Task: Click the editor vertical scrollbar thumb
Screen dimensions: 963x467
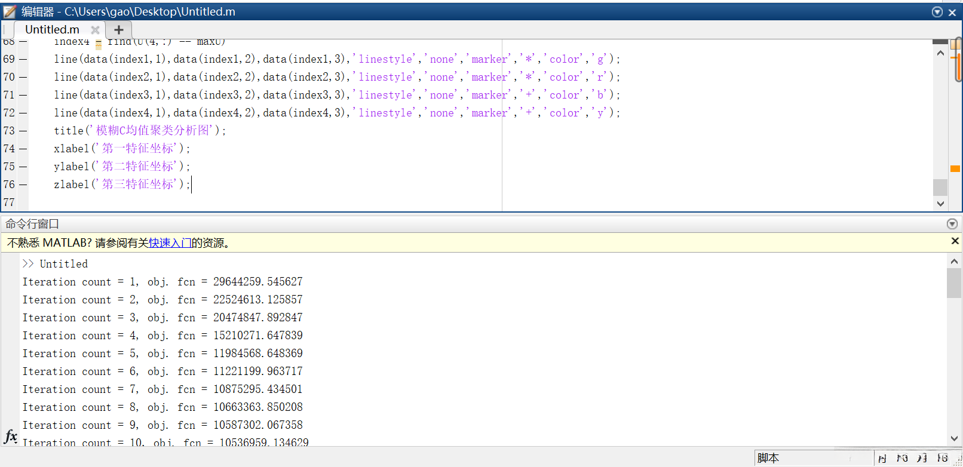Action: pyautogui.click(x=940, y=187)
